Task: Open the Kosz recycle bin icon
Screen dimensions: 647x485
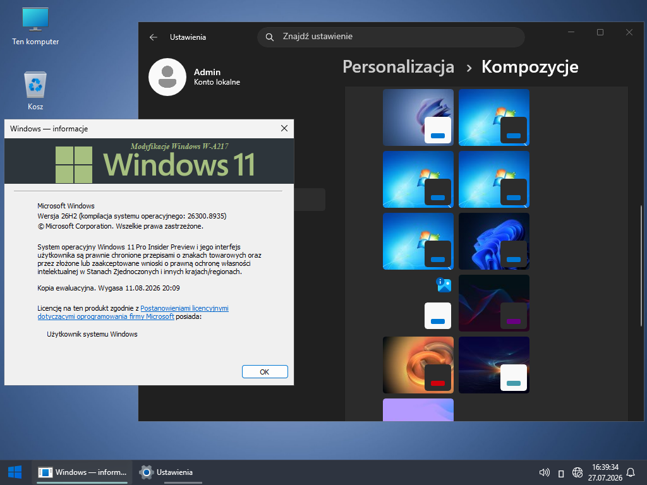Action: click(x=35, y=91)
